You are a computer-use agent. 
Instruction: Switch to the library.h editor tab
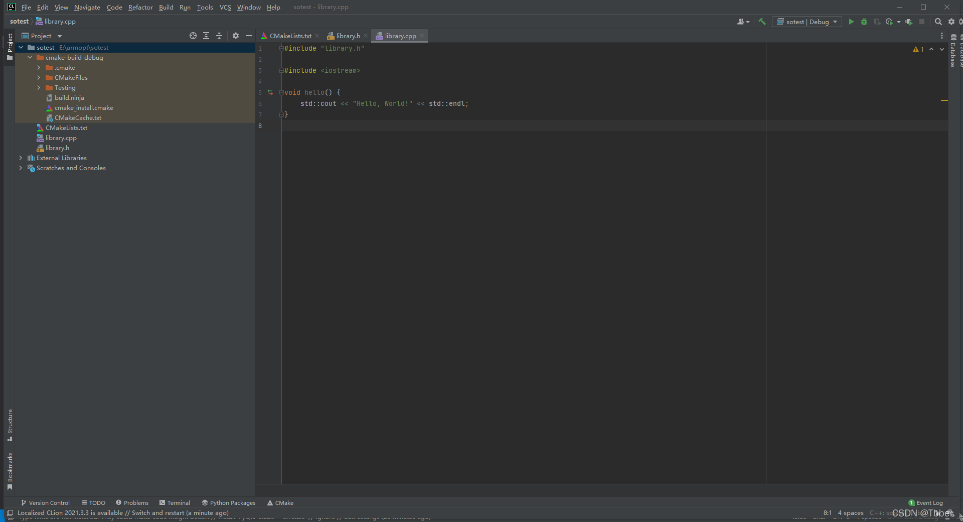(x=348, y=36)
